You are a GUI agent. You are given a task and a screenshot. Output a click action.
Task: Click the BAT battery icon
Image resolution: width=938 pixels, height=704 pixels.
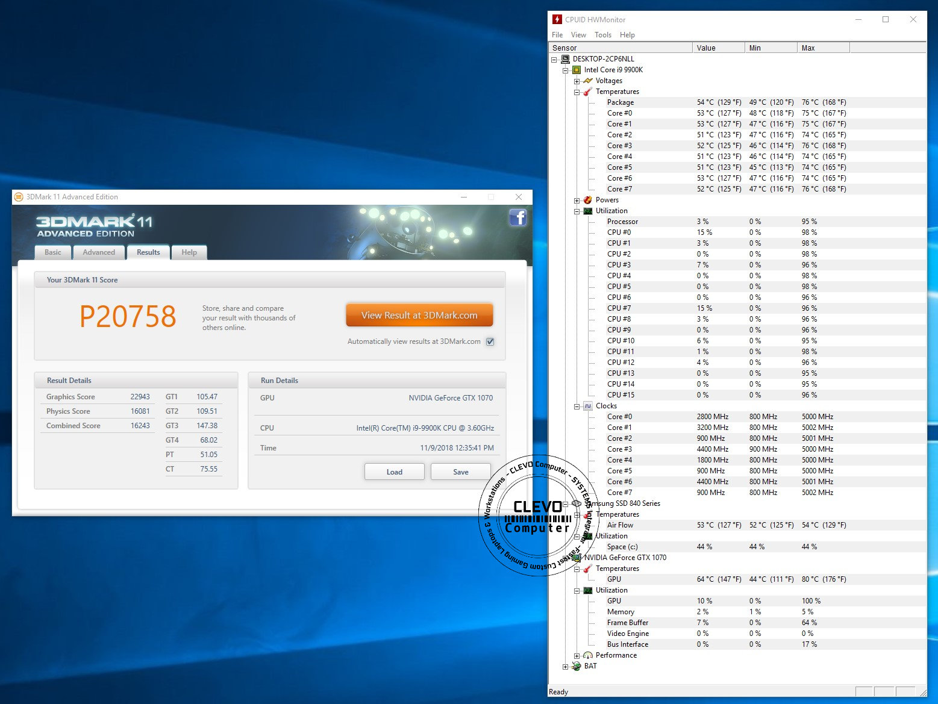(577, 666)
